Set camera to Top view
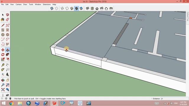This screenshot has width=189, height=106. [x=92, y=9]
